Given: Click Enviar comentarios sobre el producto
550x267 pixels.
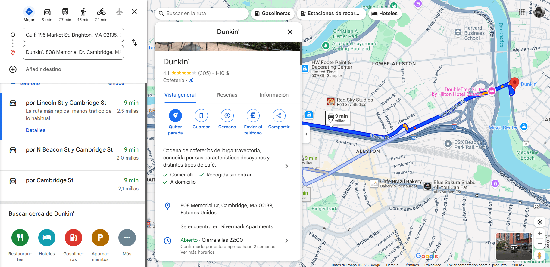Looking at the screenshot, I should [477, 265].
